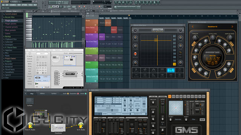Switch to the Editors tab in Patcher
The height and width of the screenshot is (135, 241).
pyautogui.click(x=42, y=93)
